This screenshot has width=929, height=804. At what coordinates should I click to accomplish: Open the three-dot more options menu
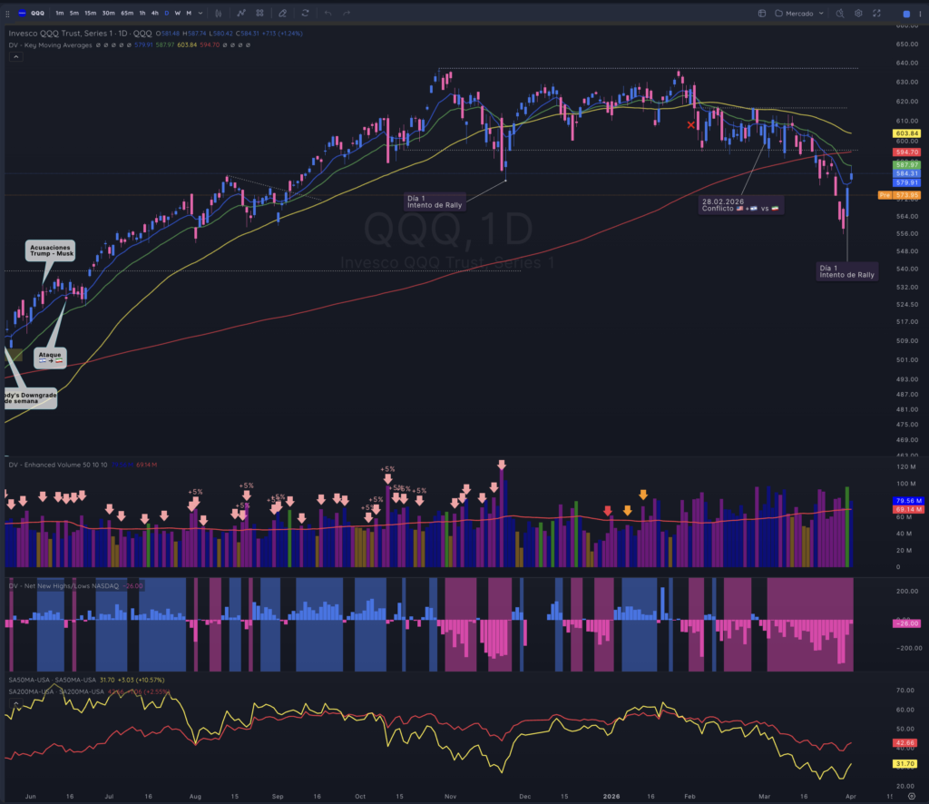[920, 14]
